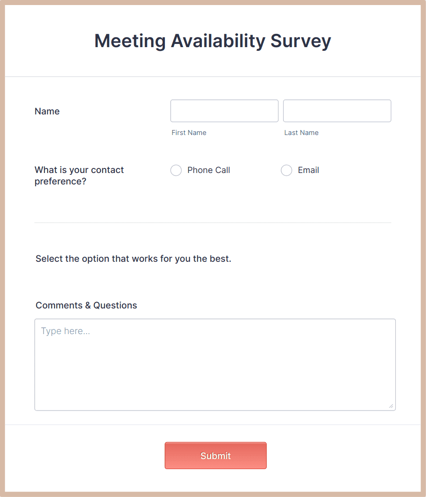The width and height of the screenshot is (426, 497).
Task: Click the Comments & Questions heading
Action: (x=86, y=305)
